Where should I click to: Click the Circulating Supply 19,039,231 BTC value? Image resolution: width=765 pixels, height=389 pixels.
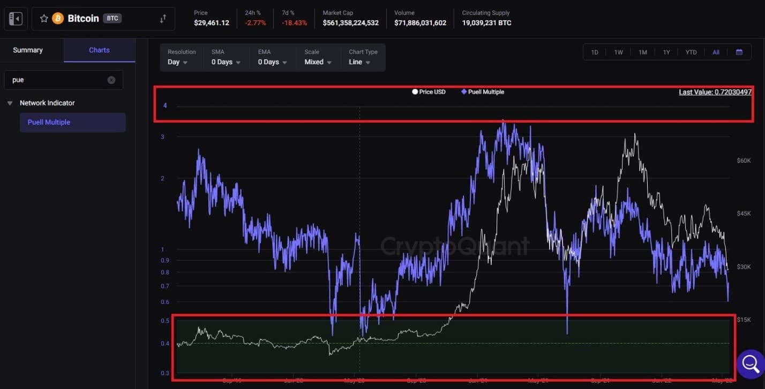[x=486, y=23]
